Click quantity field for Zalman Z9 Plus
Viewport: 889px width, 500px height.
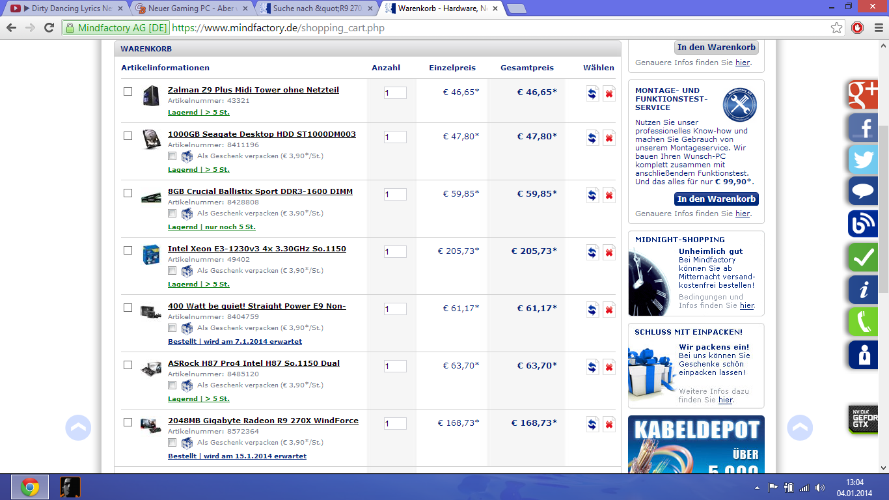click(x=395, y=93)
